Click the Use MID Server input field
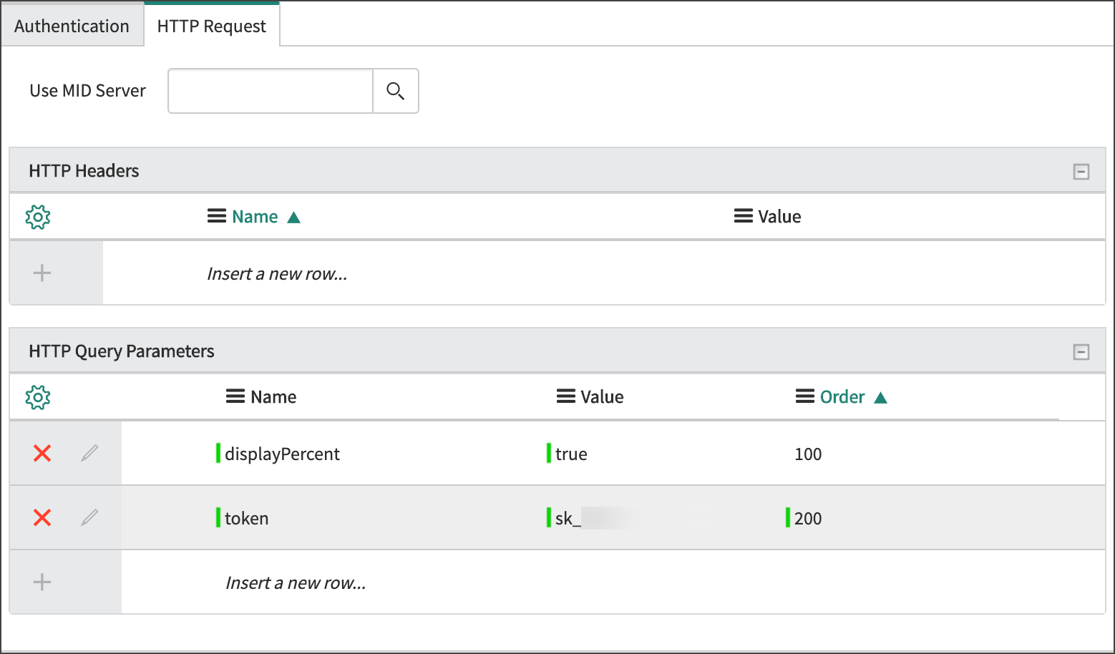The height and width of the screenshot is (654, 1115). click(x=270, y=91)
